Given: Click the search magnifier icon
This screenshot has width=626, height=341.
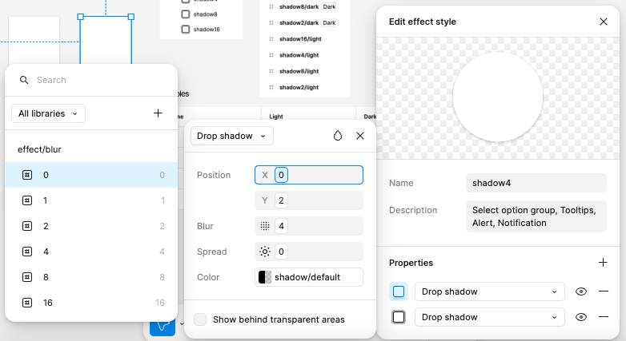Looking at the screenshot, I should pyautogui.click(x=24, y=80).
